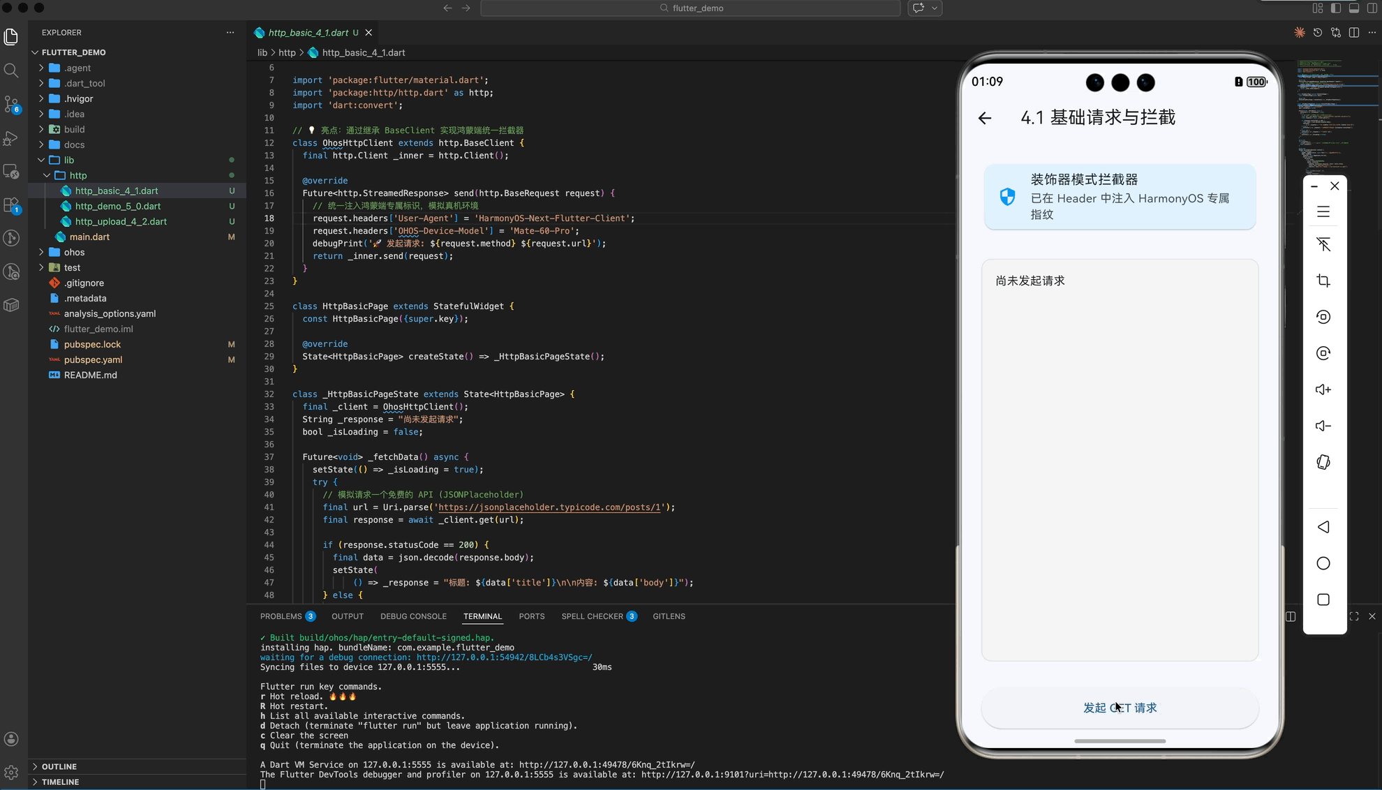This screenshot has width=1382, height=790.
Task: Toggle the primary side bar layout icon
Action: pyautogui.click(x=1335, y=8)
